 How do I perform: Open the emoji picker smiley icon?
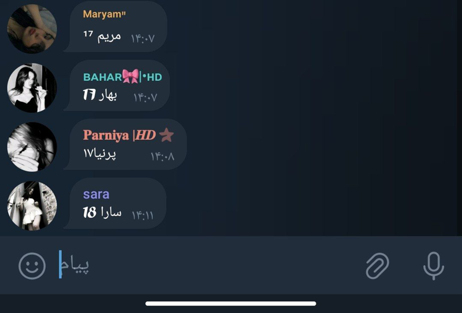click(x=32, y=266)
